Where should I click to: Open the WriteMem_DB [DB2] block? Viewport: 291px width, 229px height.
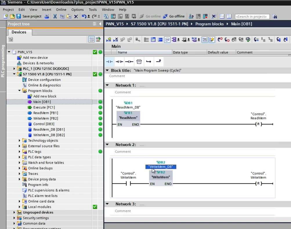coord(49,135)
